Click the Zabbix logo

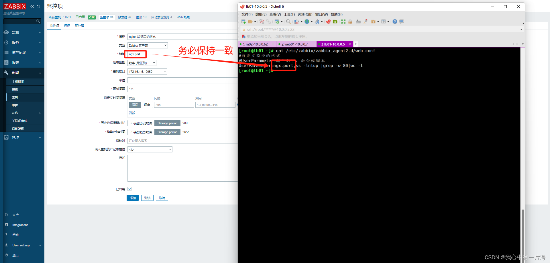coord(15,6)
